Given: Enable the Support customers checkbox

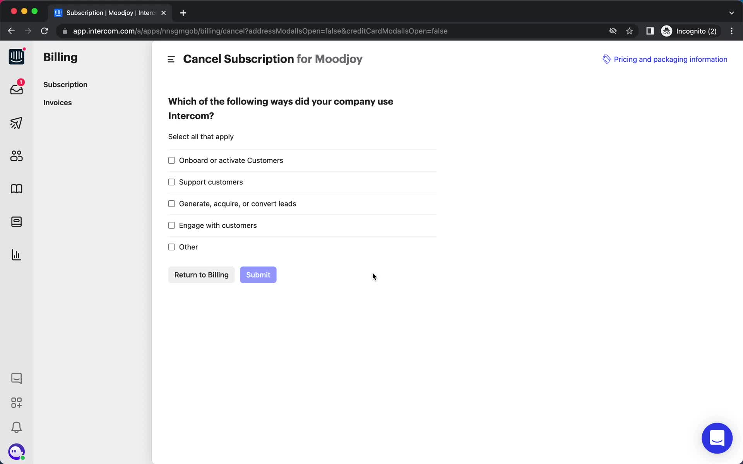Looking at the screenshot, I should coord(171,181).
